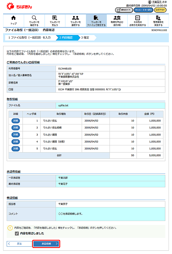The image size is (172, 254).
Task: Click the 取引件数 column header
Action: pyautogui.click(x=123, y=114)
